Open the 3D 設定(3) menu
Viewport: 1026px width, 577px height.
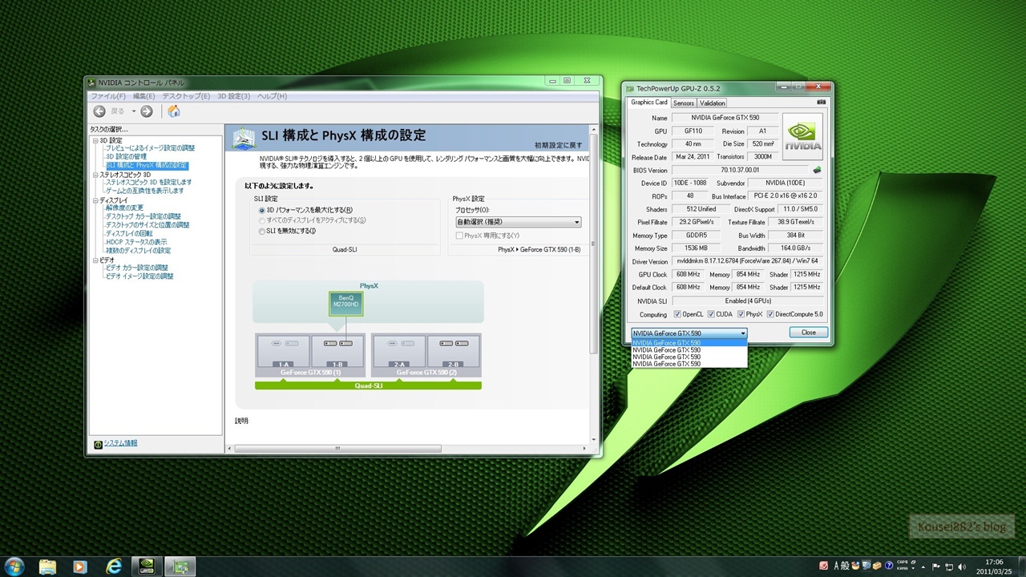click(x=233, y=96)
